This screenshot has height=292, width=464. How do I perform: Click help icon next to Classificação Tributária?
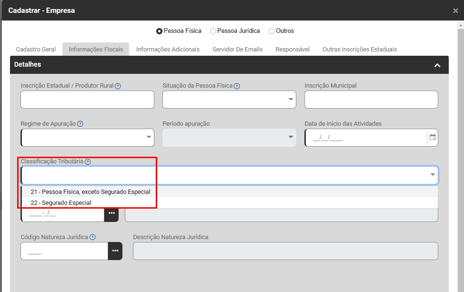[88, 161]
